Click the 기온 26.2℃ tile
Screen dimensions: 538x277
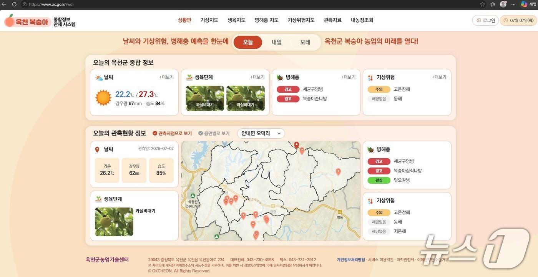click(x=107, y=170)
